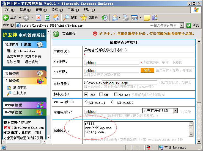Open the 编辑(E) menu
The width and height of the screenshot is (203, 151).
[x=25, y=10]
